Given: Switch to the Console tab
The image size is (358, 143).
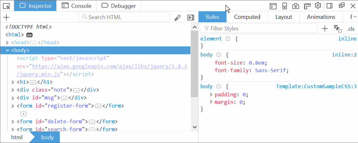Looking at the screenshot, I should click(x=76, y=6).
